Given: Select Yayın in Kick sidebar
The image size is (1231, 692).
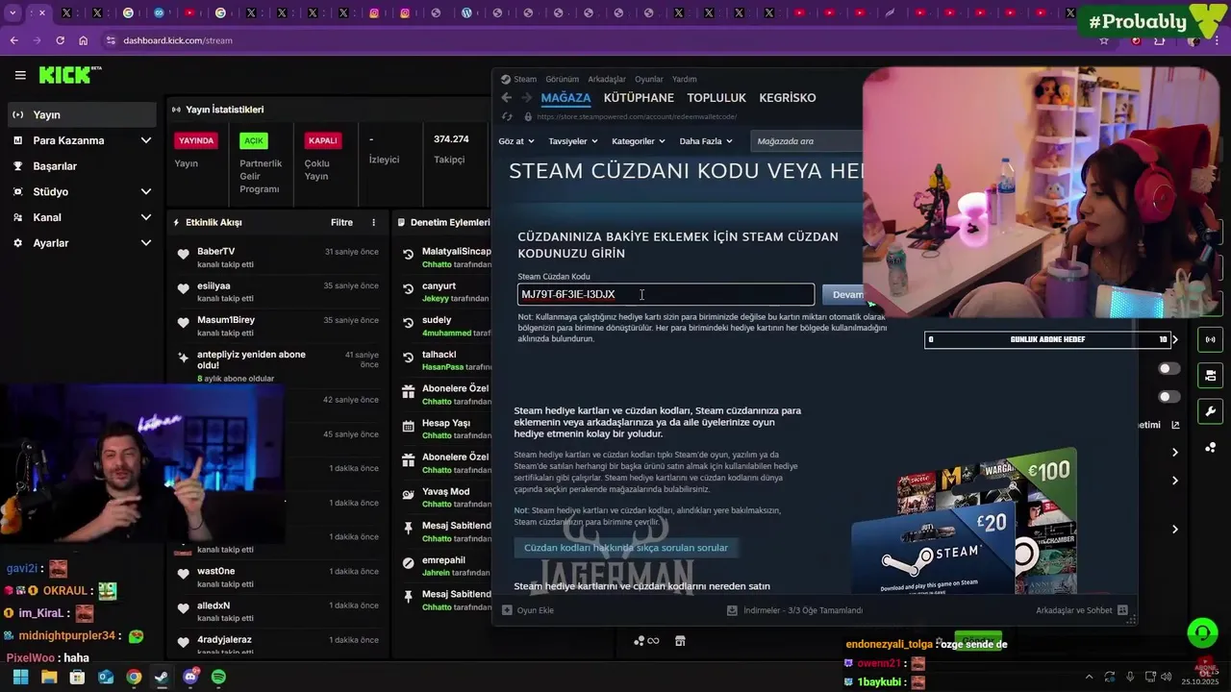Looking at the screenshot, I should tap(82, 114).
